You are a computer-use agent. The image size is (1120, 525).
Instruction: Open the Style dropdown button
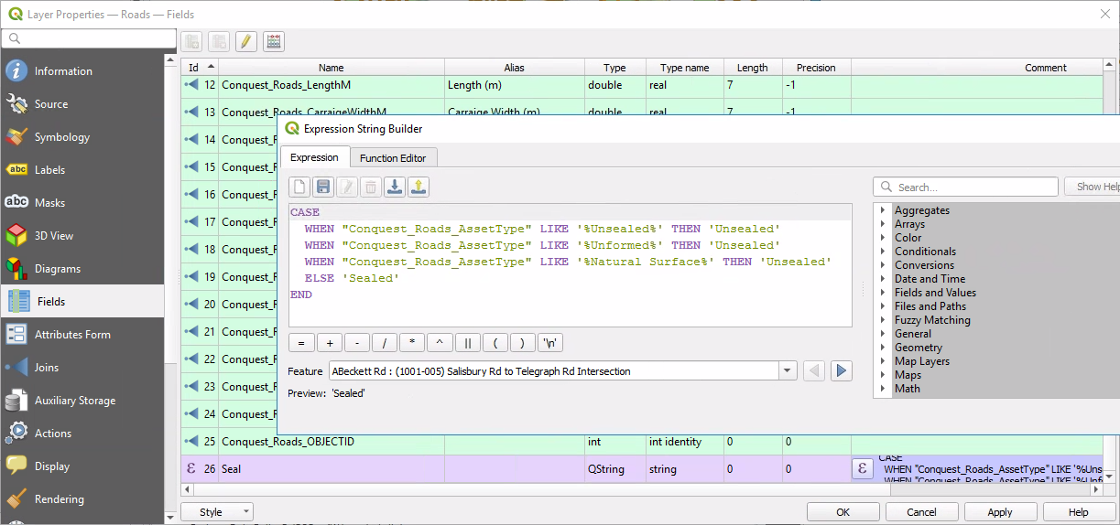217,512
